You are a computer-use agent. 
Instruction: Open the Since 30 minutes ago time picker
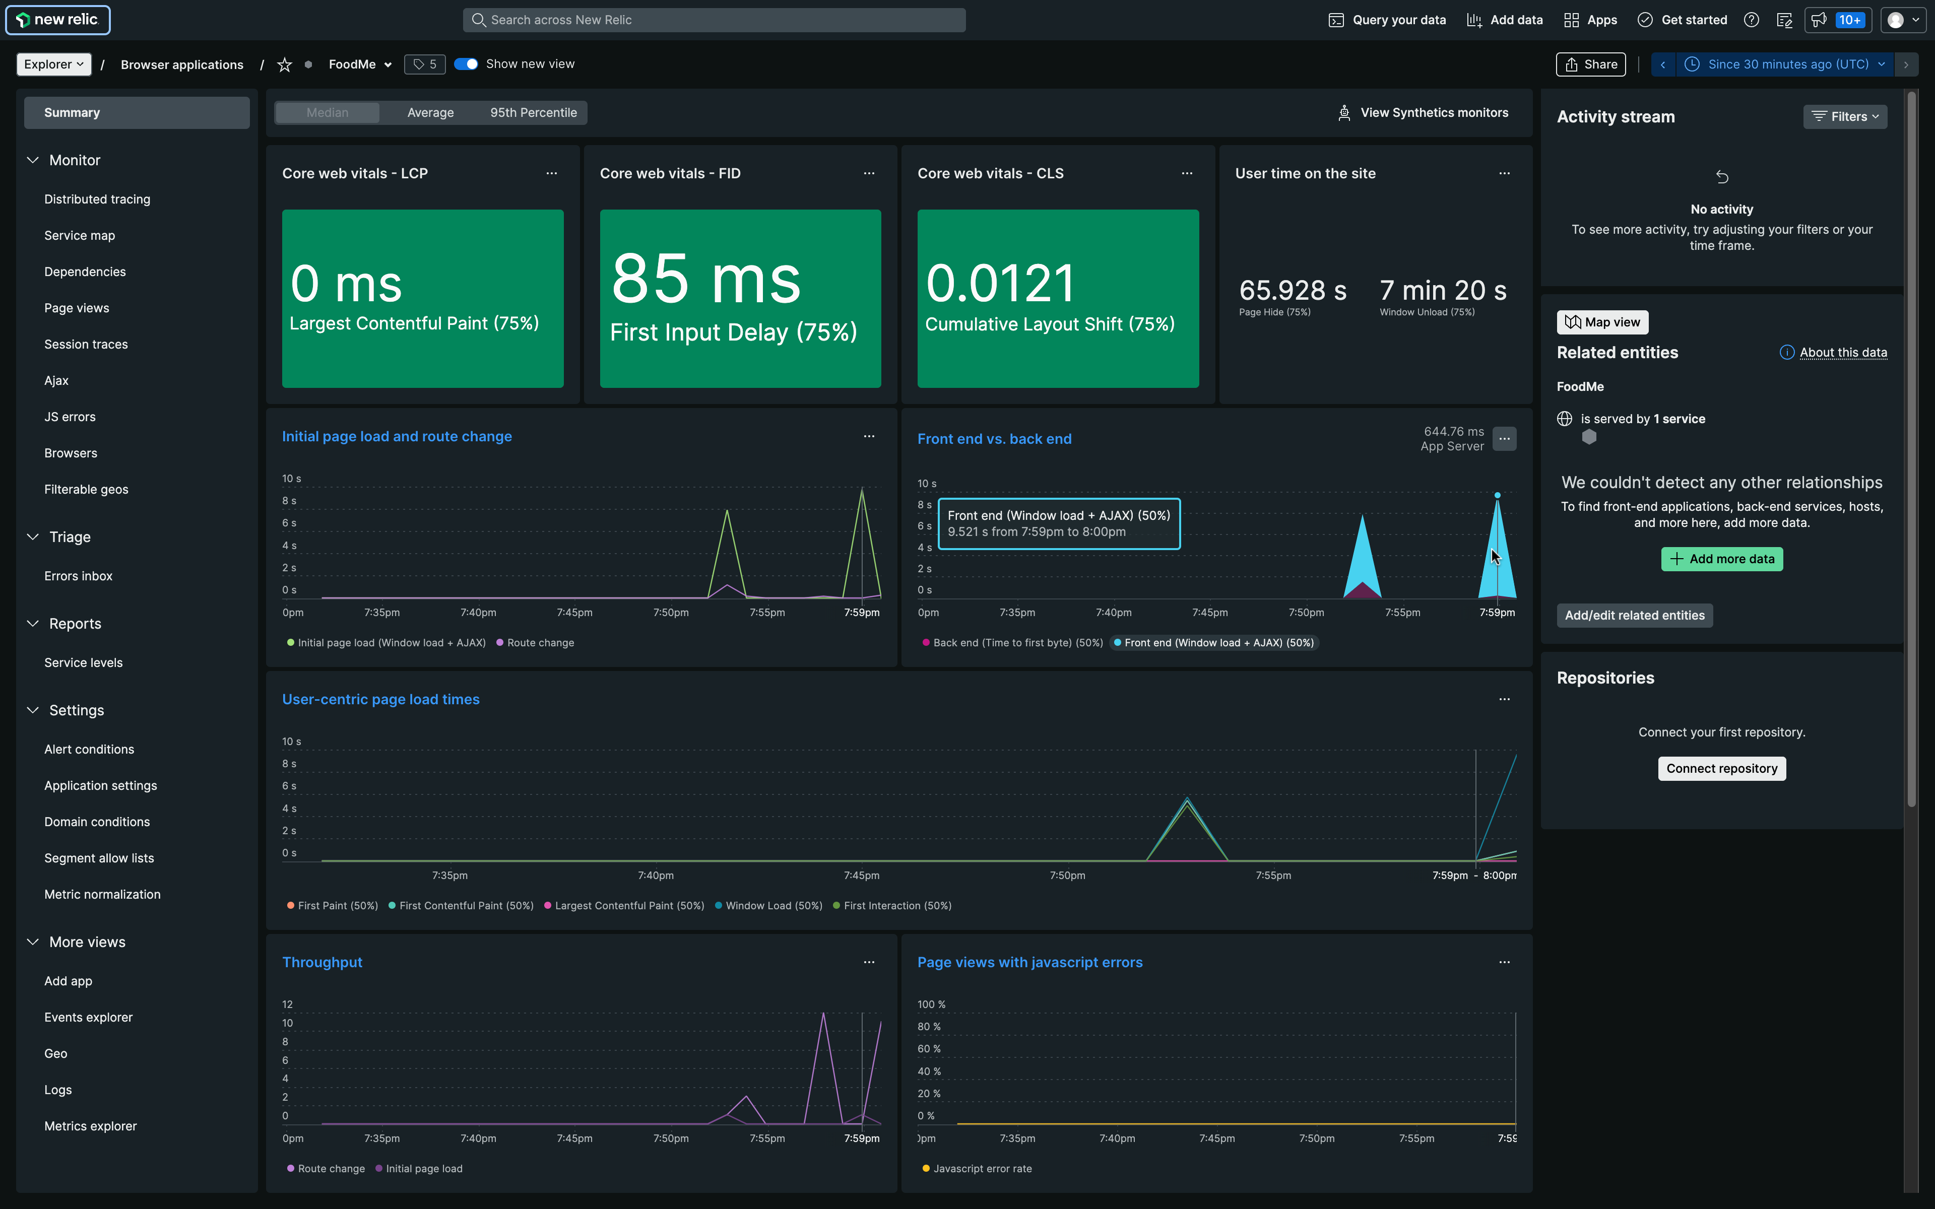pos(1788,65)
